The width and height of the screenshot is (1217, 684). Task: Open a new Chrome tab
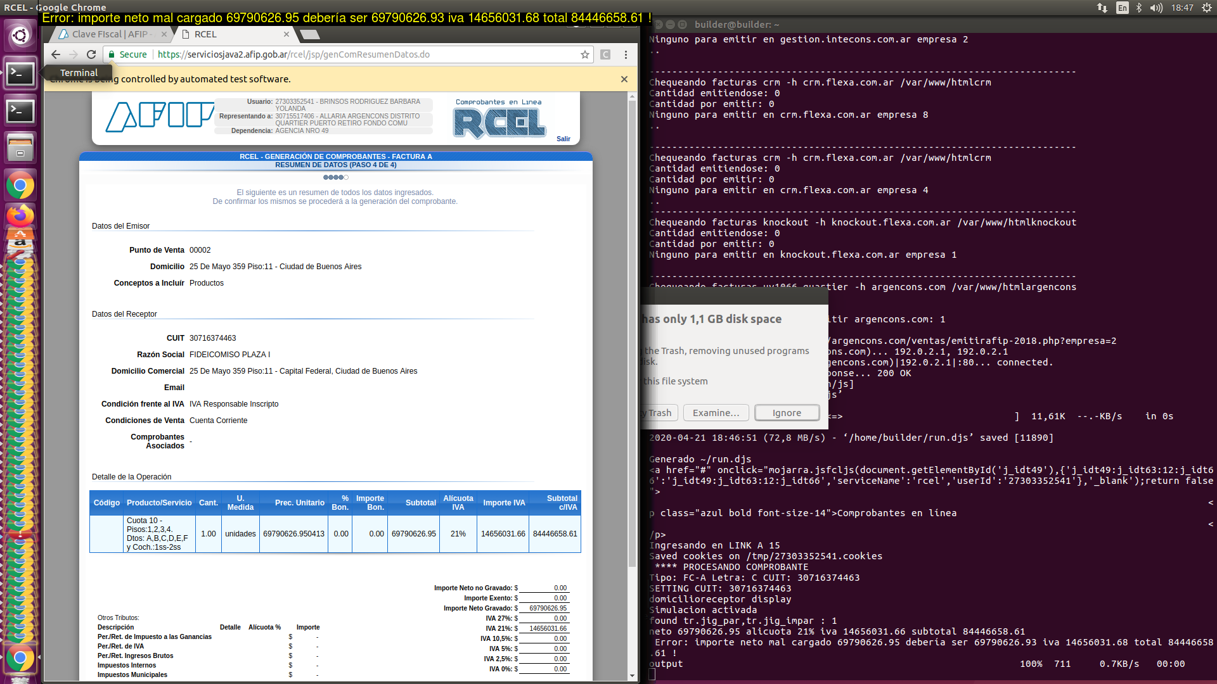tap(309, 34)
